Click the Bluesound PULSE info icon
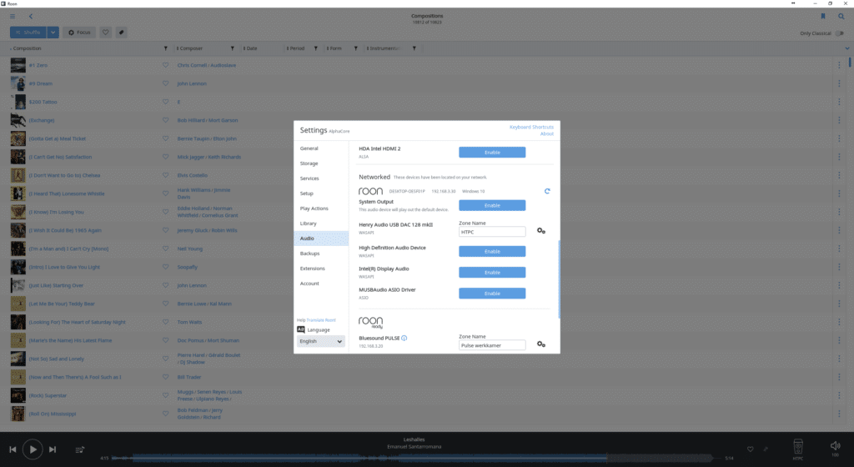854x467 pixels. coord(404,338)
